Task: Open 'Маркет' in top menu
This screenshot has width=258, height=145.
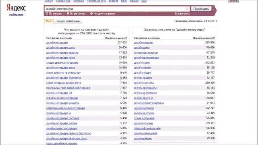Action: (114, 1)
